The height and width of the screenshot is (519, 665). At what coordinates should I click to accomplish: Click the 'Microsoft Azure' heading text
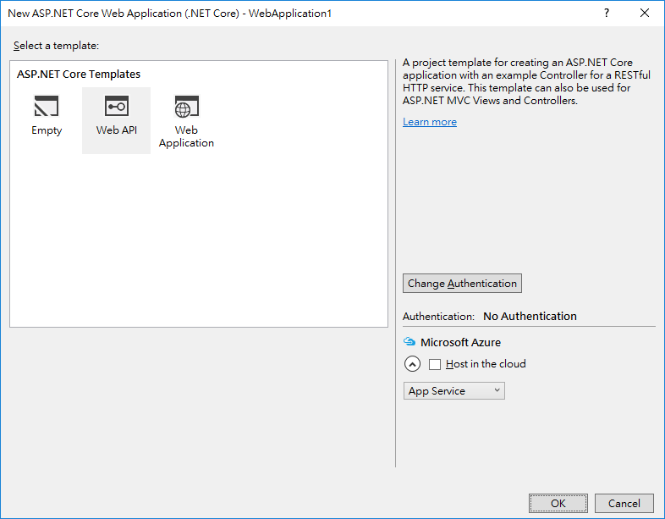coord(460,342)
